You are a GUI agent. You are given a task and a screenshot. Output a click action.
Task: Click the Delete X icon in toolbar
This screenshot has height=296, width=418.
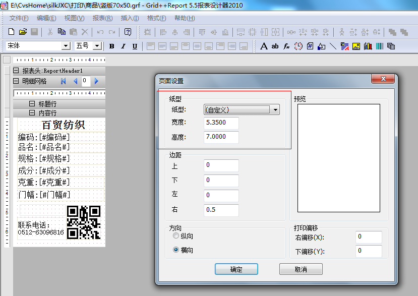coord(85,32)
